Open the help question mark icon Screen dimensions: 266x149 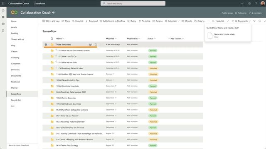coord(256,3)
